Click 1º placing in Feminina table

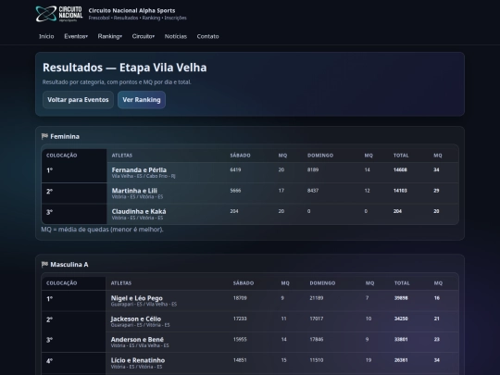pyautogui.click(x=49, y=170)
